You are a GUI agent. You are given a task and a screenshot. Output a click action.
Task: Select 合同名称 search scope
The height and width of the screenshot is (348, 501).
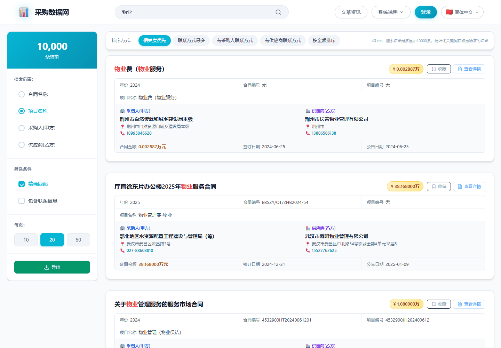tap(22, 94)
